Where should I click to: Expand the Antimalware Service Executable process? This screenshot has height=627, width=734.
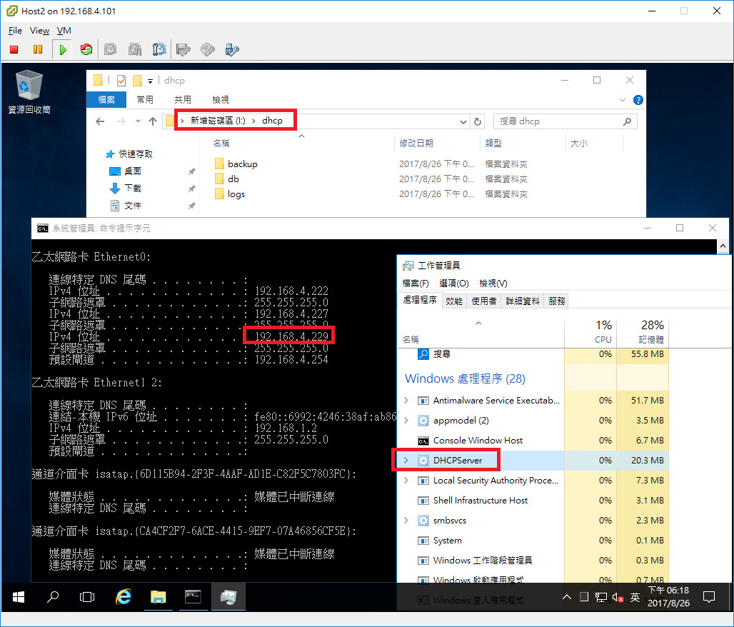(x=406, y=401)
